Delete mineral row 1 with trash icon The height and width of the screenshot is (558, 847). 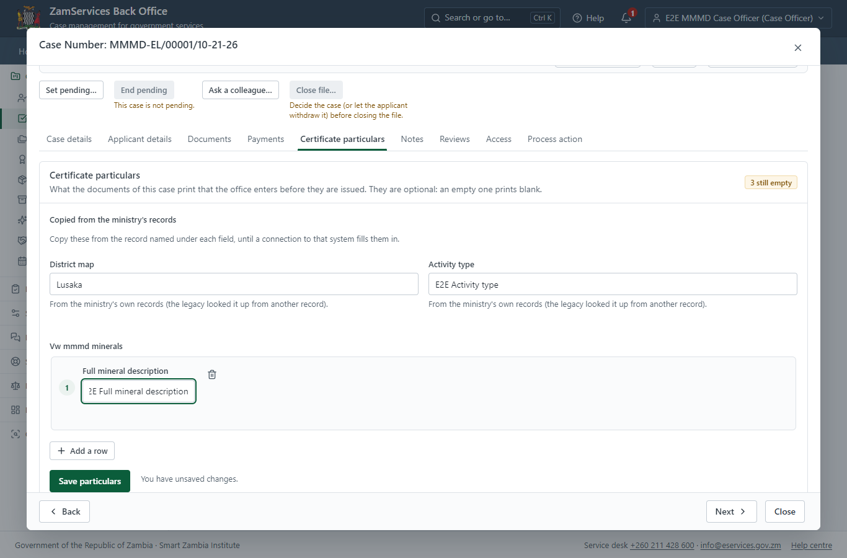point(212,374)
